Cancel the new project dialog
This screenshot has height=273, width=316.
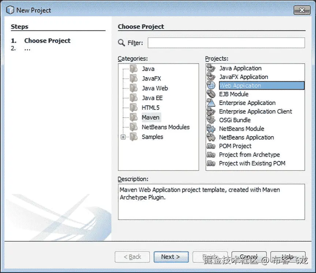[249, 257]
